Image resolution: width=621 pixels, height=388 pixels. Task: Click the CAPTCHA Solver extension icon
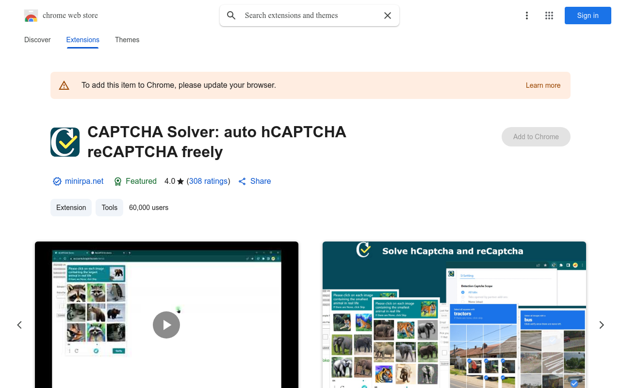pyautogui.click(x=65, y=142)
